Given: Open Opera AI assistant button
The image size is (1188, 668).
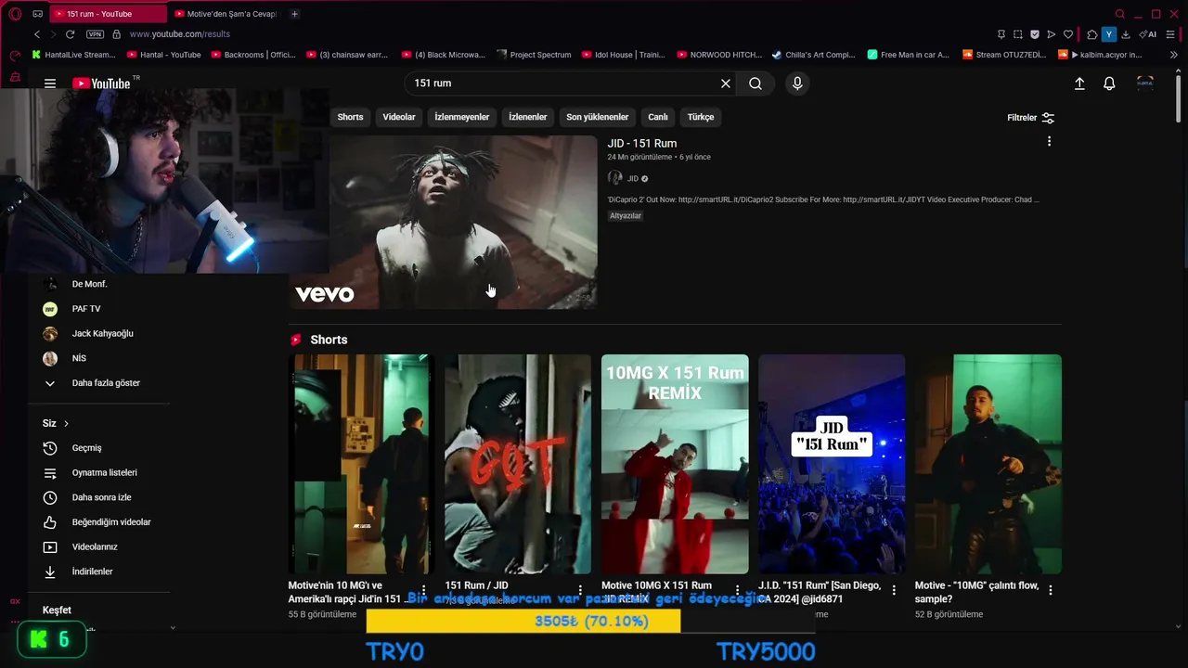Looking at the screenshot, I should click(1149, 34).
